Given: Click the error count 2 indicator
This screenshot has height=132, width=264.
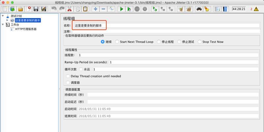Looking at the screenshot, I should point(251,9).
